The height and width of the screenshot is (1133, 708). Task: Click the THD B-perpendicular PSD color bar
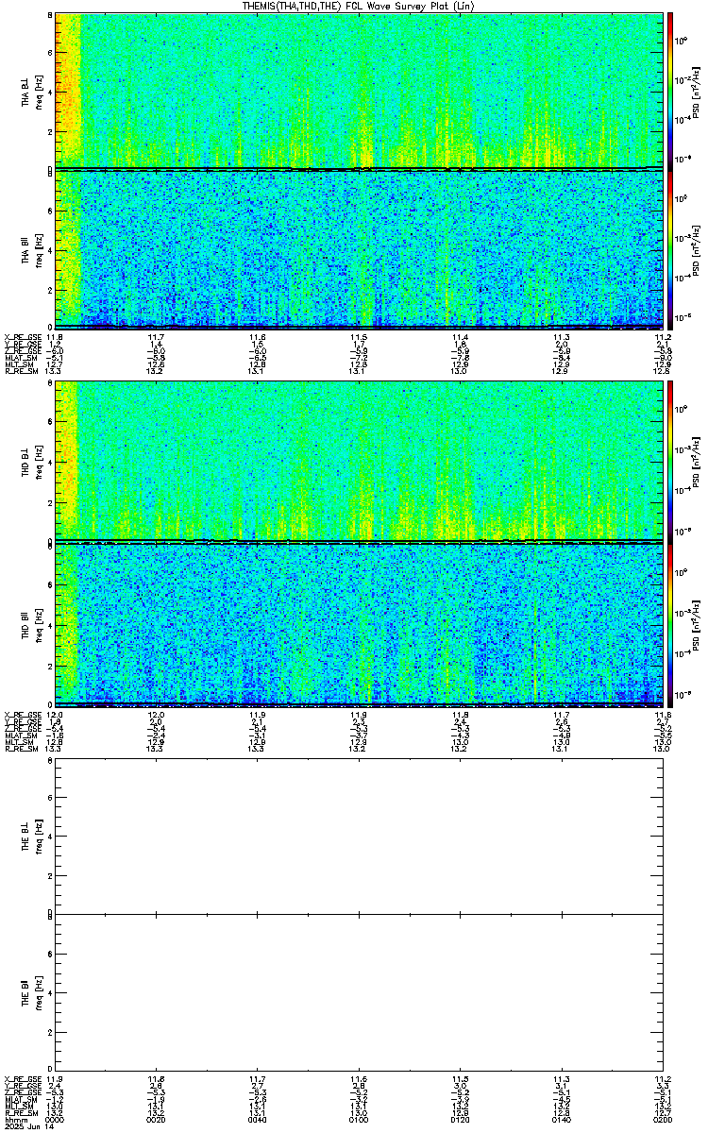671,463
